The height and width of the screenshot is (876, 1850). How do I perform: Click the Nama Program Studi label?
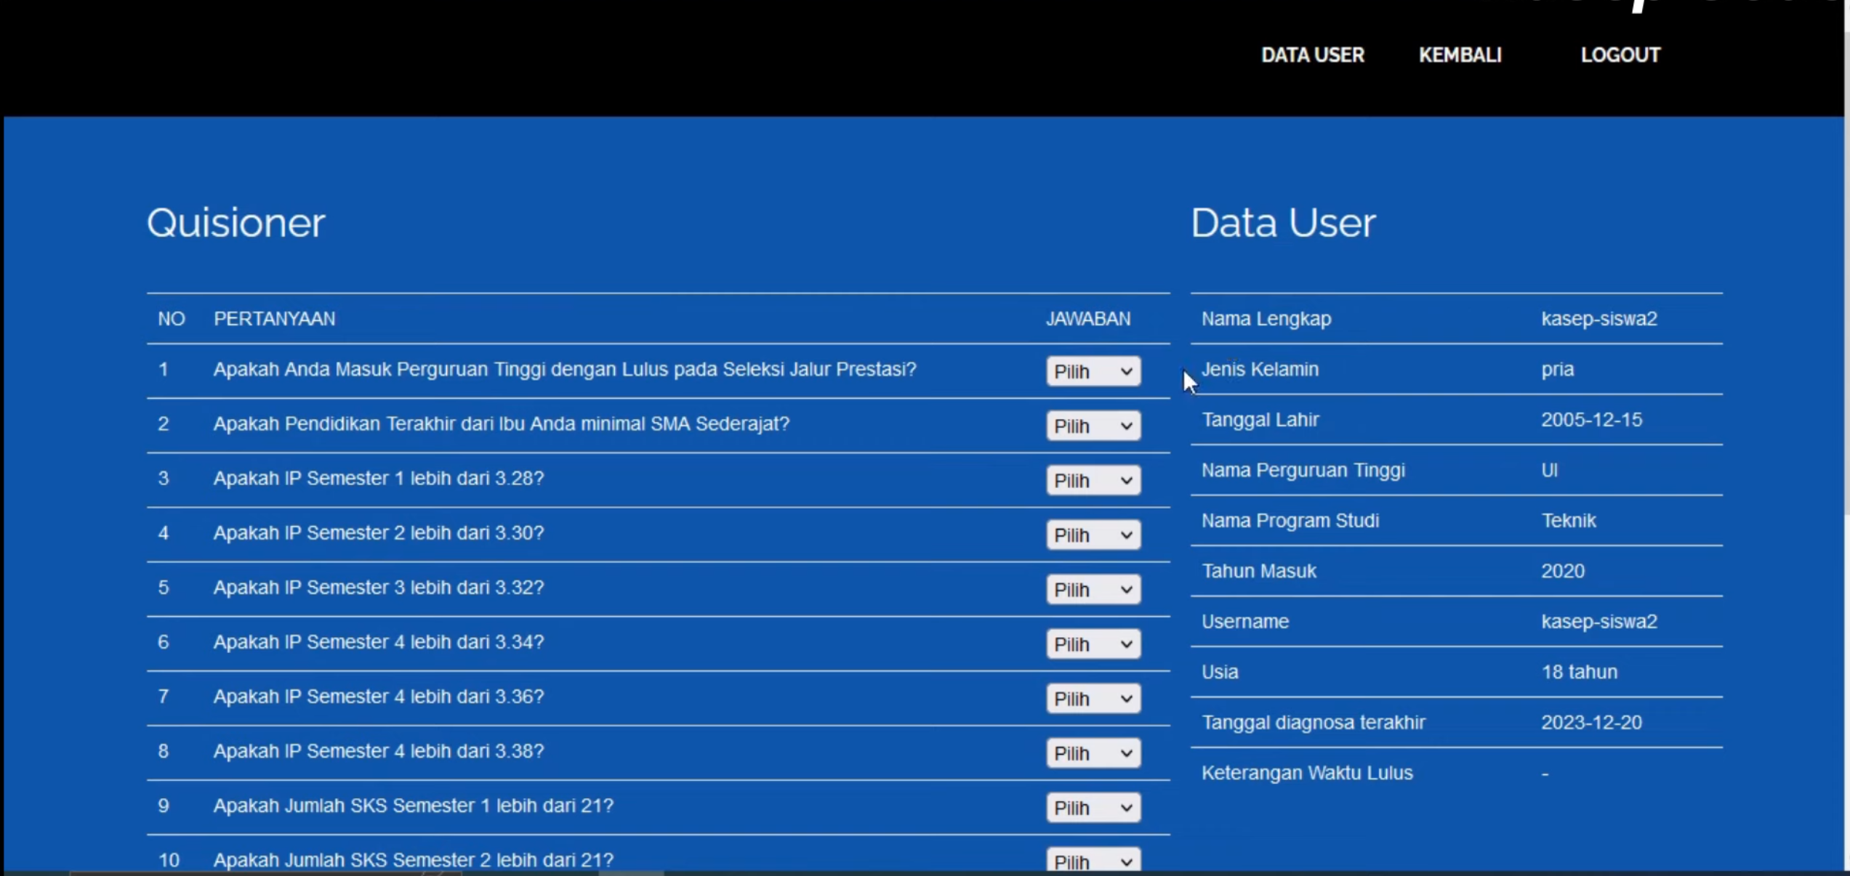pos(1290,521)
